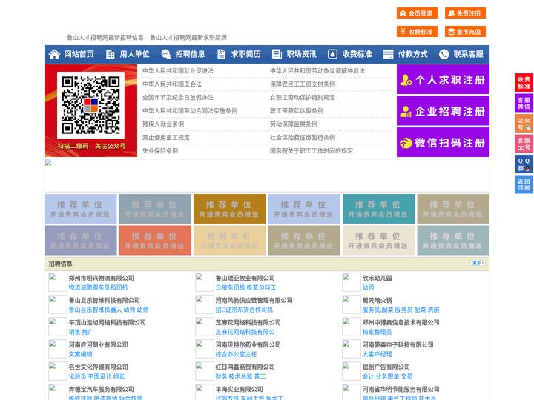Click the 金币充值 button

465,32
